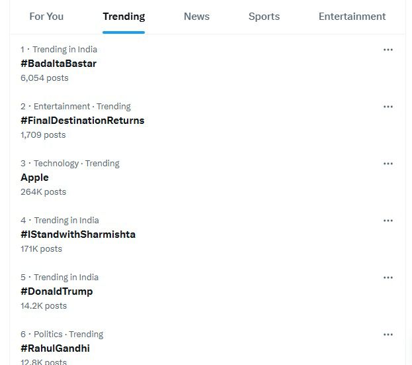The width and height of the screenshot is (412, 365).
Task: Select the Trending tab
Action: coord(124,17)
